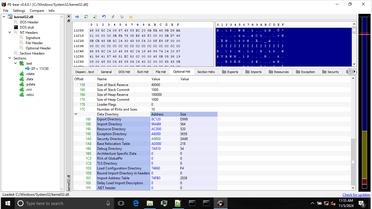Collapse the NT Headers tree node
Viewport: 372px width, 209px height.
[x=10, y=33]
